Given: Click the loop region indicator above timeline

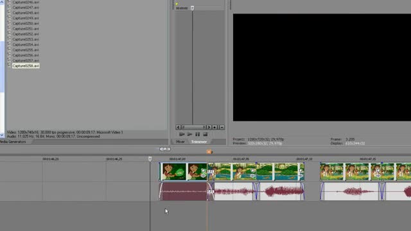Looking at the screenshot, I should coord(165,149).
